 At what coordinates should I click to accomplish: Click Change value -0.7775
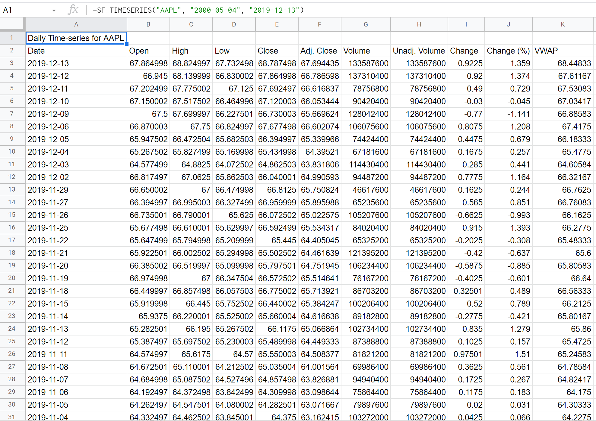[x=466, y=177]
